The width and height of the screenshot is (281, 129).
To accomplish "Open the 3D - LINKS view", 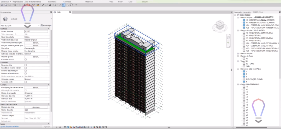I will (x=250, y=64).
